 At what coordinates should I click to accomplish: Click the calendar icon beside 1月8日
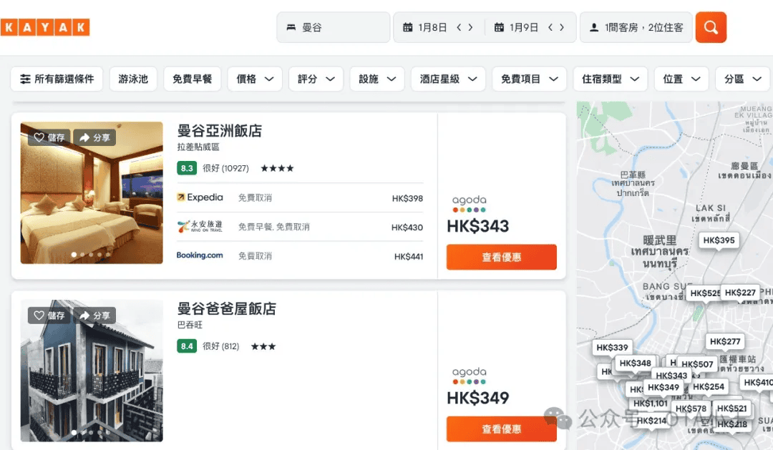coord(407,28)
